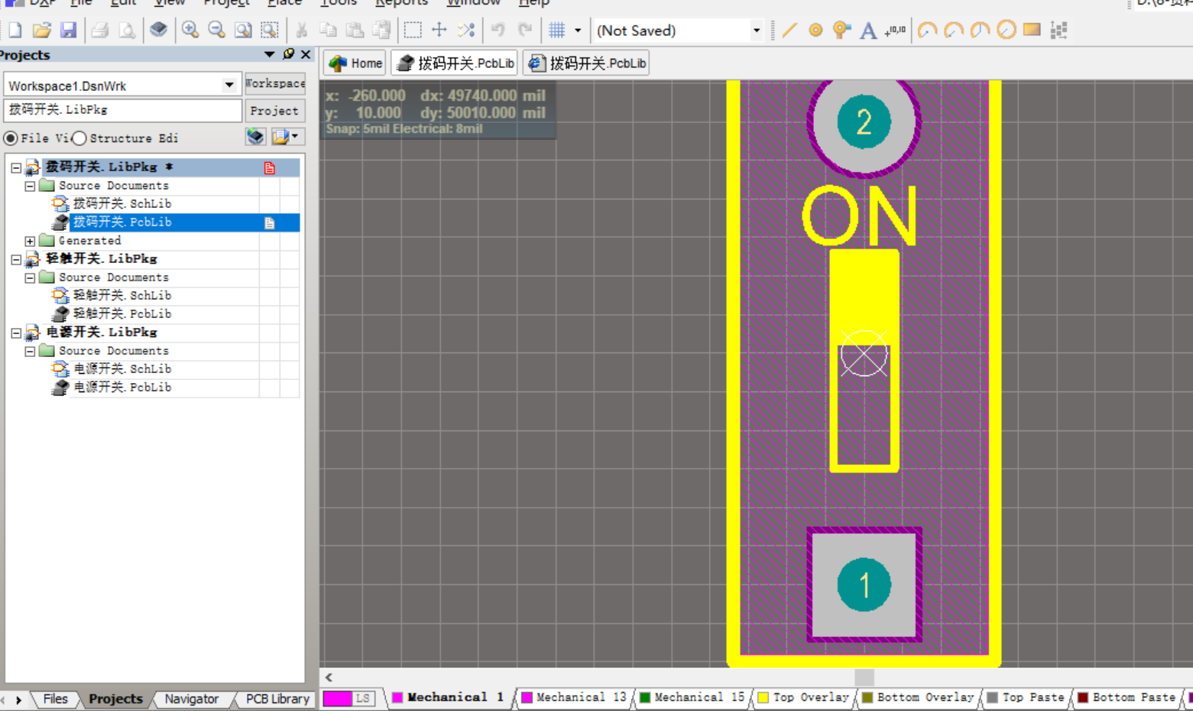Click Zoom to selected area icon
This screenshot has height=711, width=1193.
270,30
